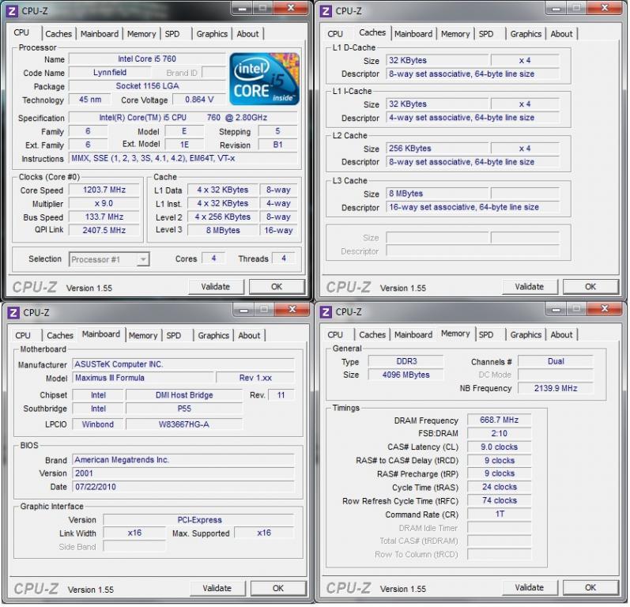Click the Instructions field listing MMX, SSE

[x=183, y=159]
